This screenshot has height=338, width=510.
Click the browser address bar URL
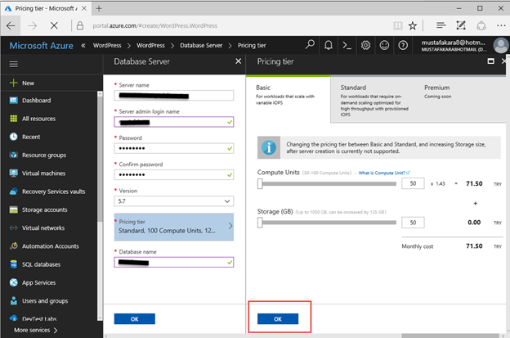click(x=154, y=25)
